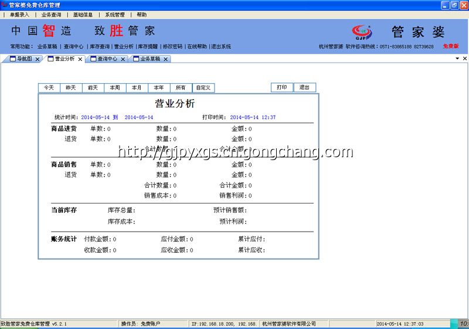Viewport: 469px width, 329px height.
Task: Open the 基础信息 menu
Action: pos(83,15)
